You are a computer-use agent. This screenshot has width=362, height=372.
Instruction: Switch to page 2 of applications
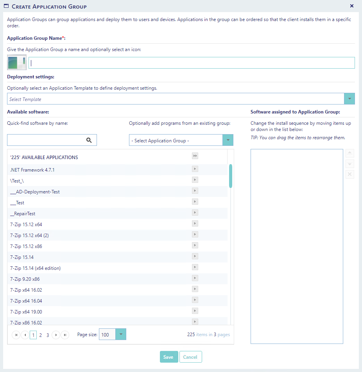[41, 335]
